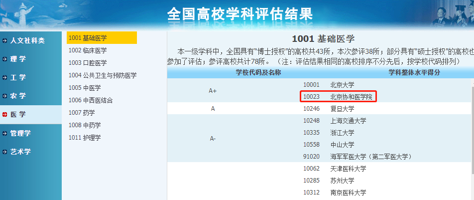Click school code 10246

point(311,109)
